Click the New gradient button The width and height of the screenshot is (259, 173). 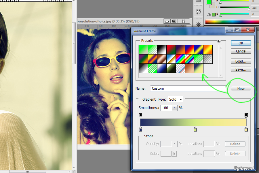(241, 89)
